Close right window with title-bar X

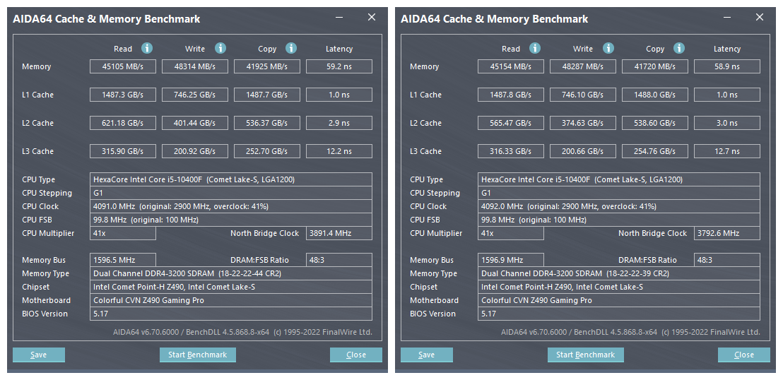(760, 18)
